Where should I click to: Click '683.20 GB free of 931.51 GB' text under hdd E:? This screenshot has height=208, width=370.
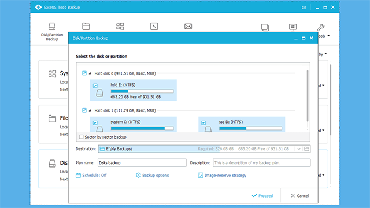136,97
